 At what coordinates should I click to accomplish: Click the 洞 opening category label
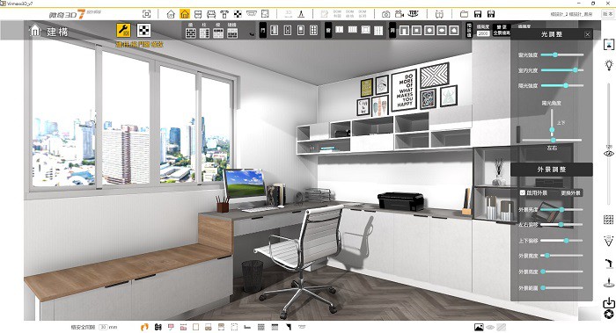(x=392, y=30)
